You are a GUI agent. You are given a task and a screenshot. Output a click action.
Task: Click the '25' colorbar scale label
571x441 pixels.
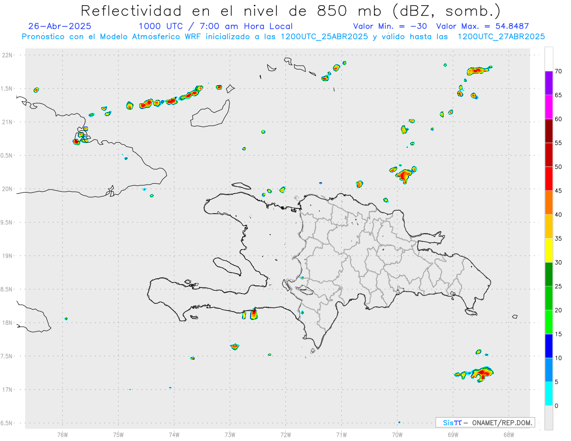[558, 286]
